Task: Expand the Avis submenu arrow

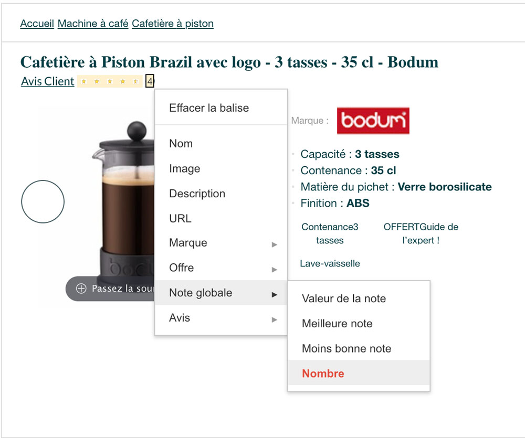Action: point(275,319)
